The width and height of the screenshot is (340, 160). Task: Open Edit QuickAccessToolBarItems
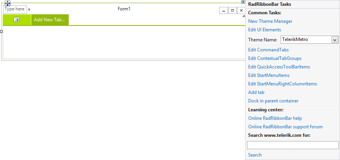279,67
